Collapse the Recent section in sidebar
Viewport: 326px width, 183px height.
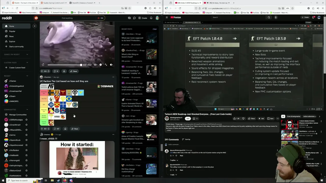click(27, 76)
